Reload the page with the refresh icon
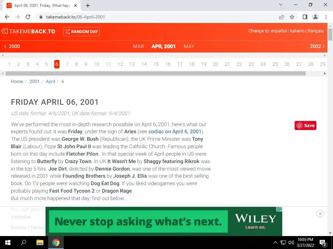 (28, 17)
